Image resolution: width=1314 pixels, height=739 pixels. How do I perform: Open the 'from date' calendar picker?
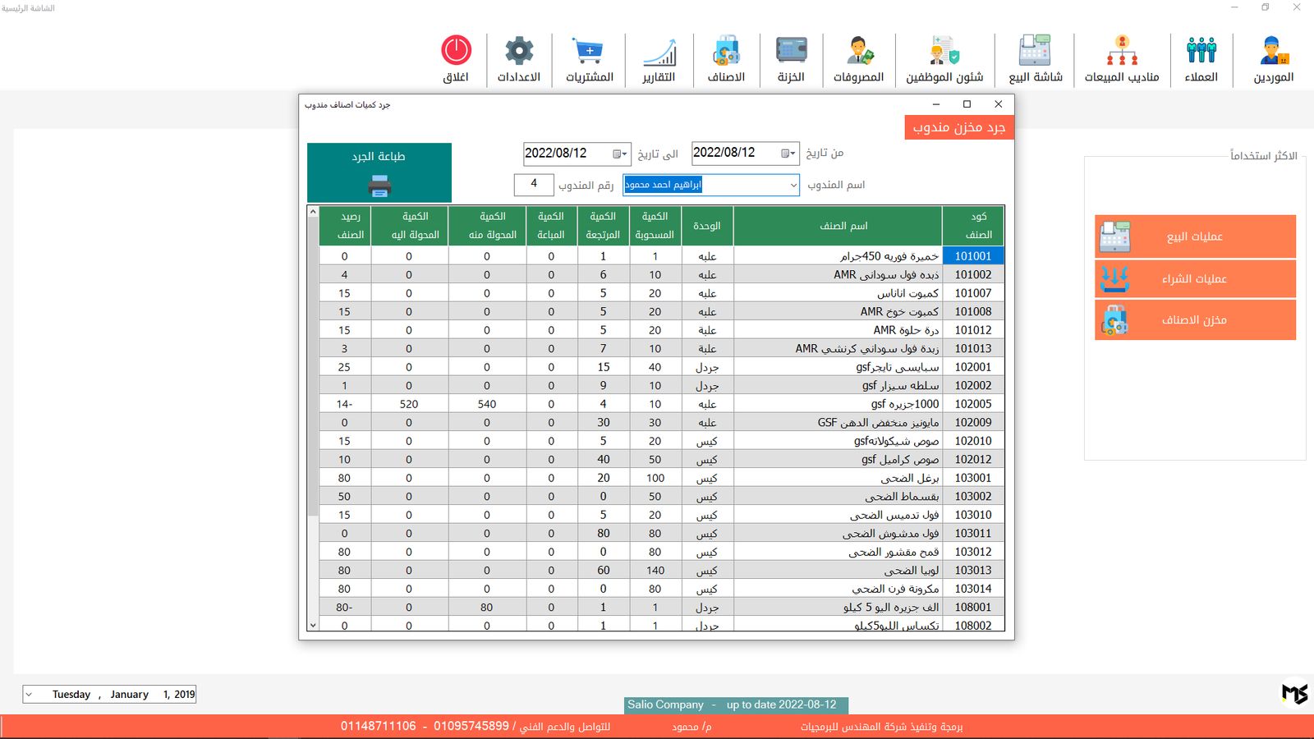788,154
